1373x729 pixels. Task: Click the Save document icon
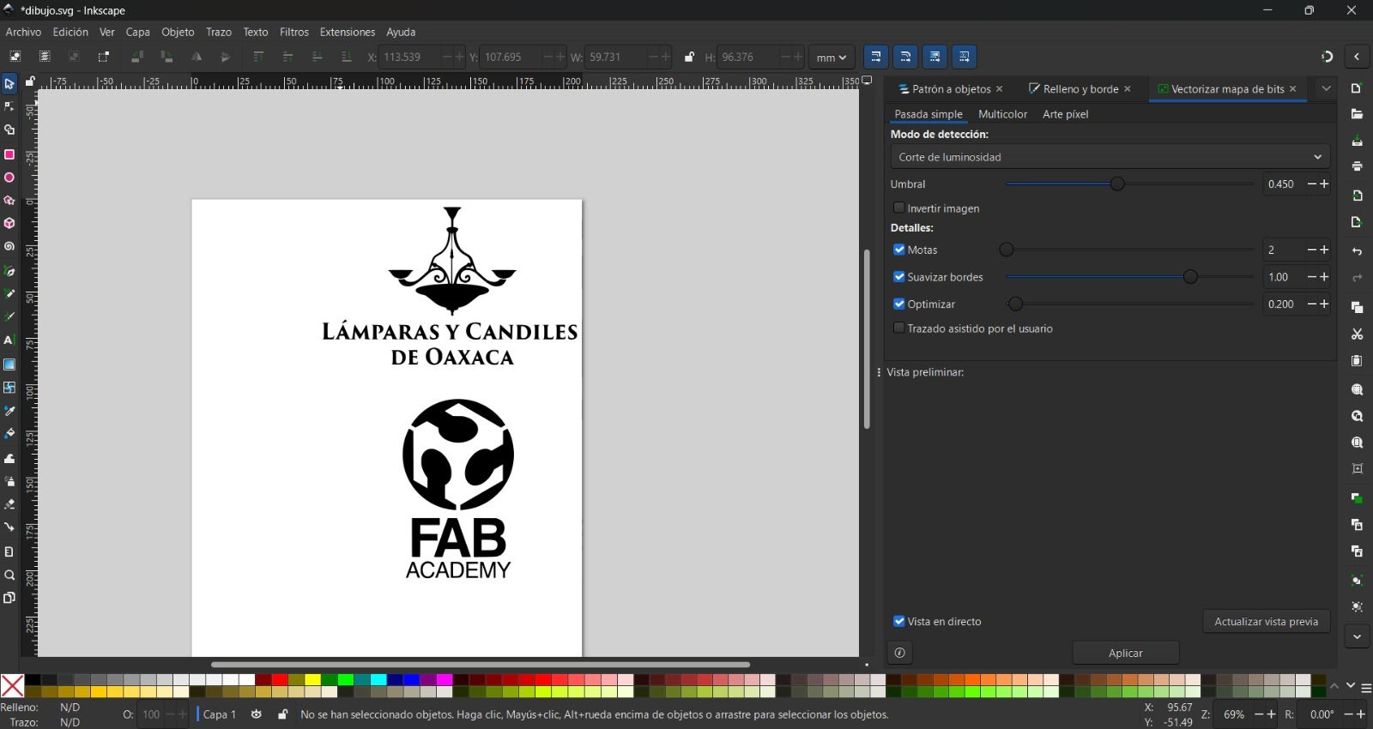(1357, 141)
